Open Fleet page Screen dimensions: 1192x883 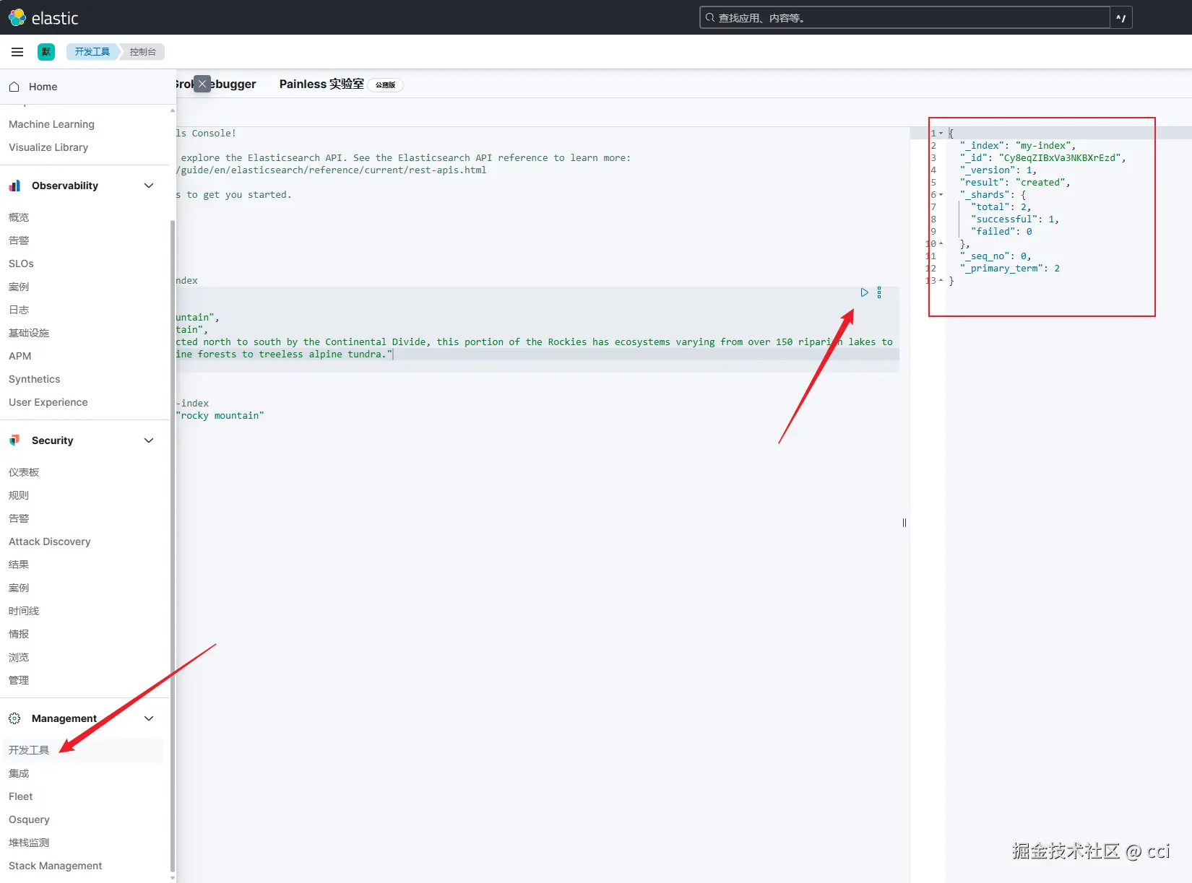point(20,796)
